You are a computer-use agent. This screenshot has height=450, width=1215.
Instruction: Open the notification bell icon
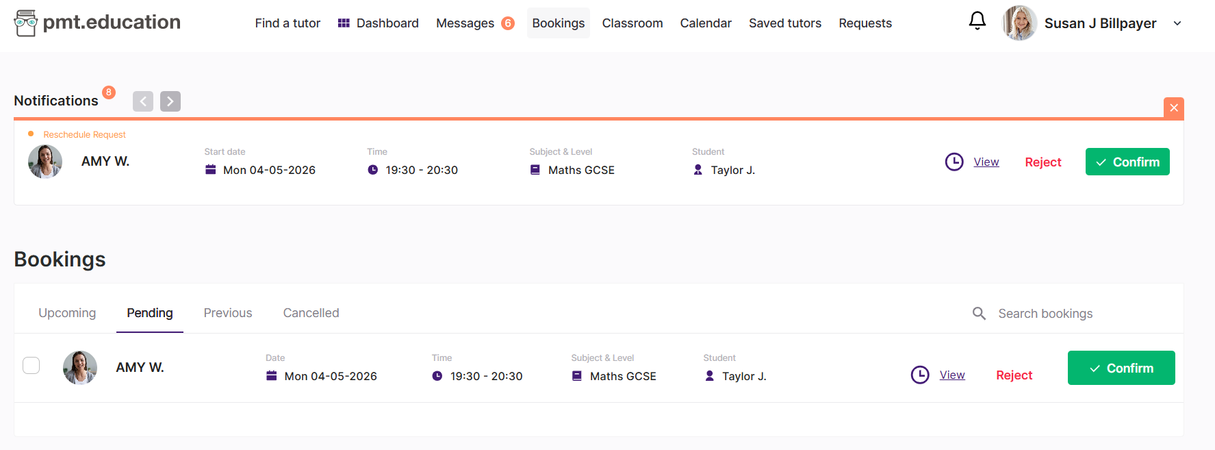click(x=977, y=21)
